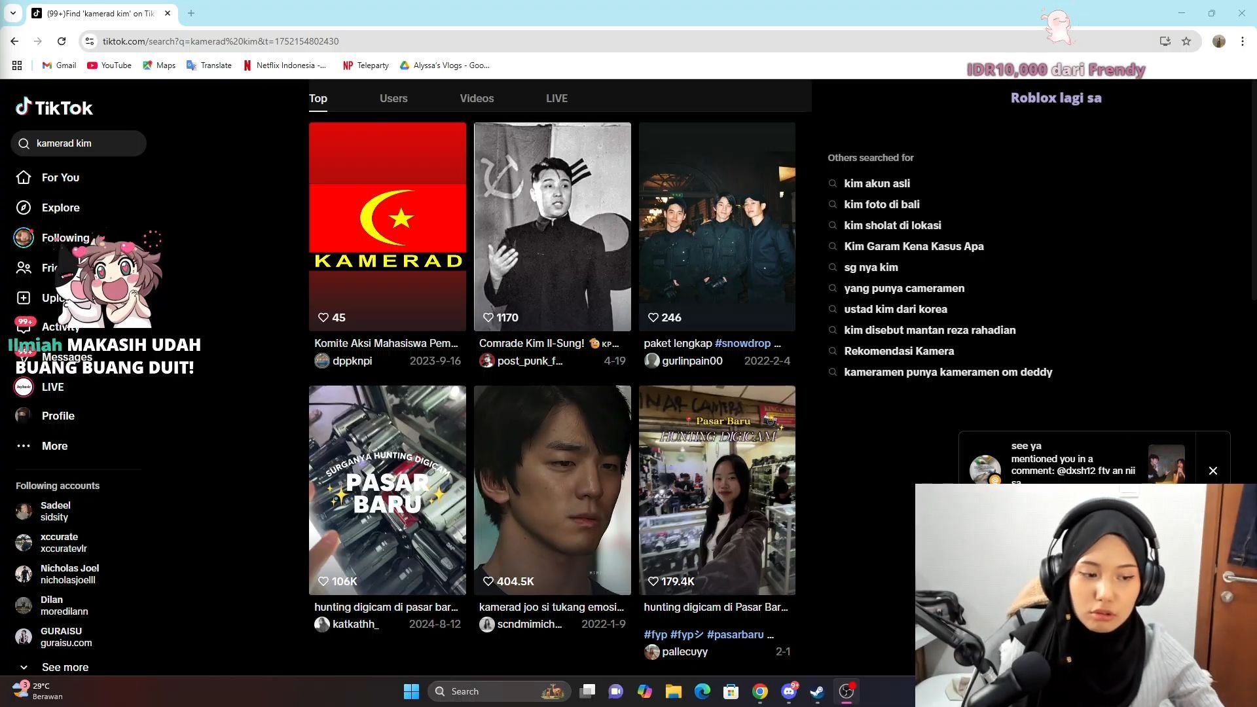Open the Maps bookmark
Viewport: 1257px width, 707px height.
pos(159,65)
